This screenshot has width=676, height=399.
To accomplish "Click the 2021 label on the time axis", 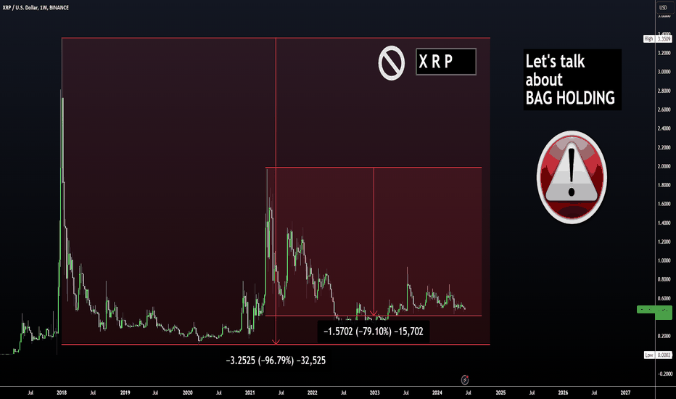I will 250,392.
